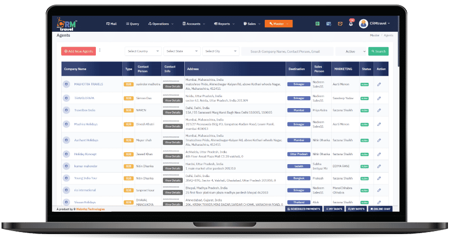Open the three-dot options beside Add New Agents
Viewport: 451px width, 240px height.
[100, 50]
